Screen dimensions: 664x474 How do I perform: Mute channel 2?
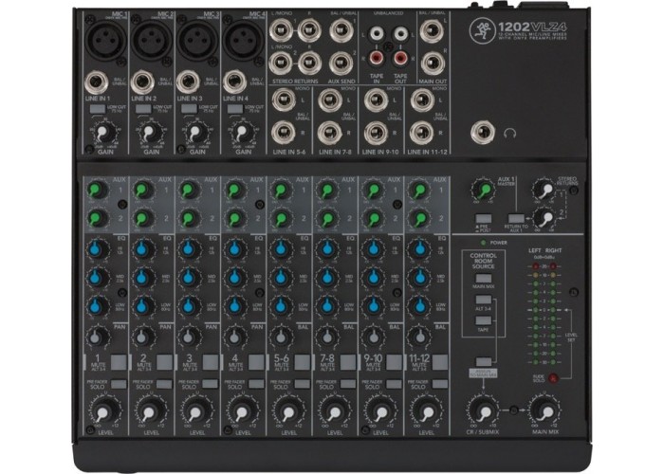tap(165, 362)
